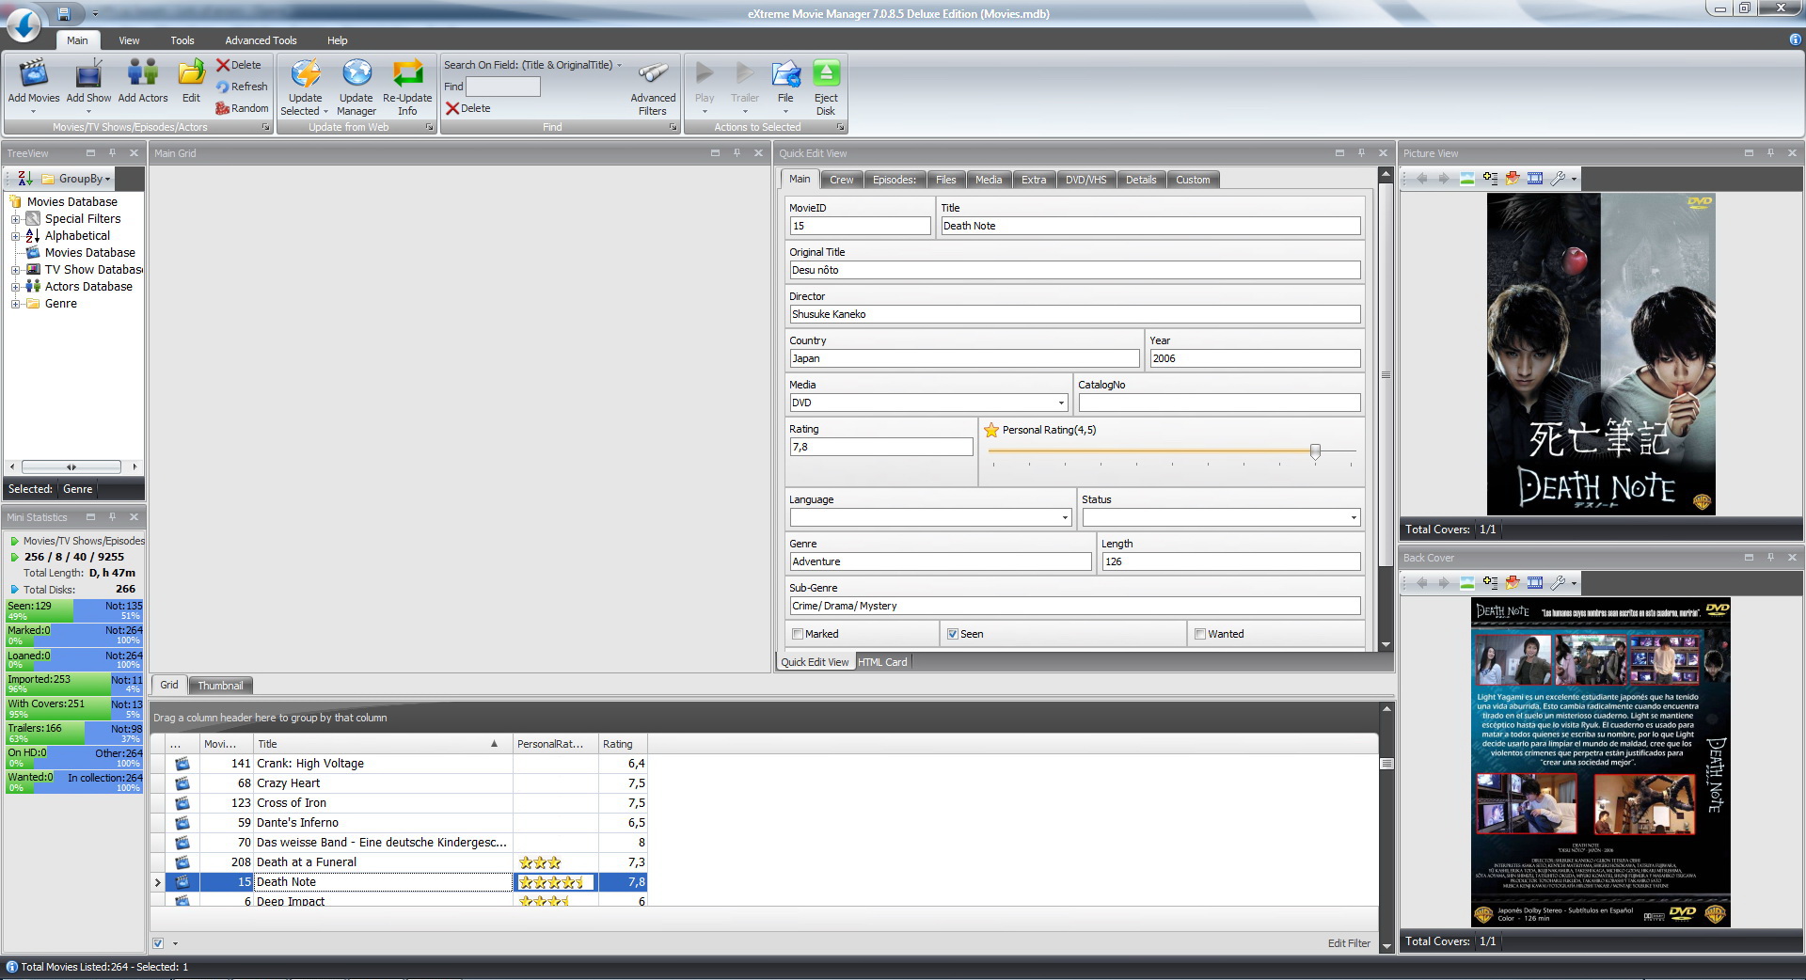Pick a Random movie
The image size is (1806, 980).
223,108
